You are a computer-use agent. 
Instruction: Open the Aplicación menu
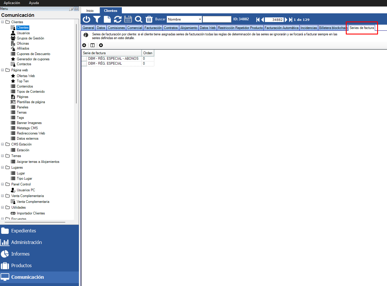click(x=12, y=3)
